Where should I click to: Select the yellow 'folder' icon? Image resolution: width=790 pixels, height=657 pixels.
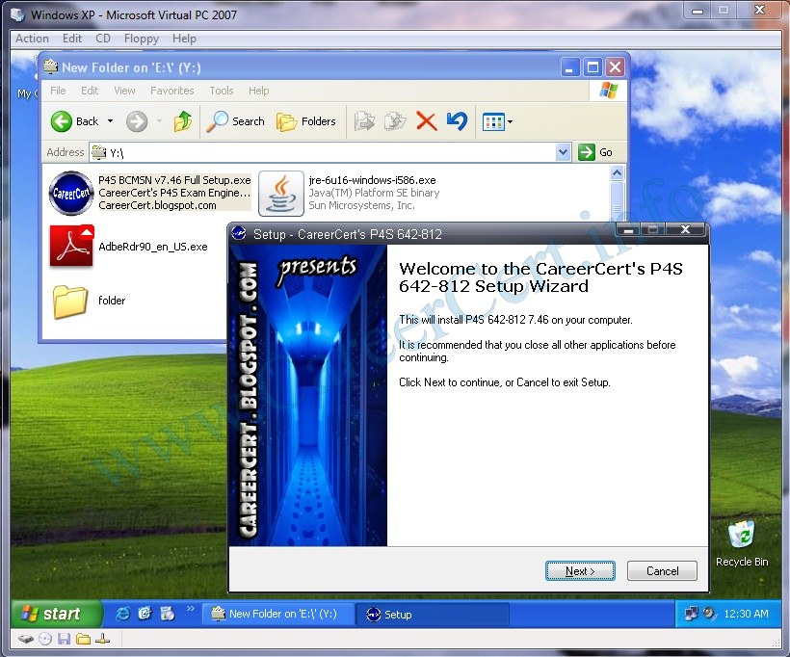pyautogui.click(x=70, y=302)
